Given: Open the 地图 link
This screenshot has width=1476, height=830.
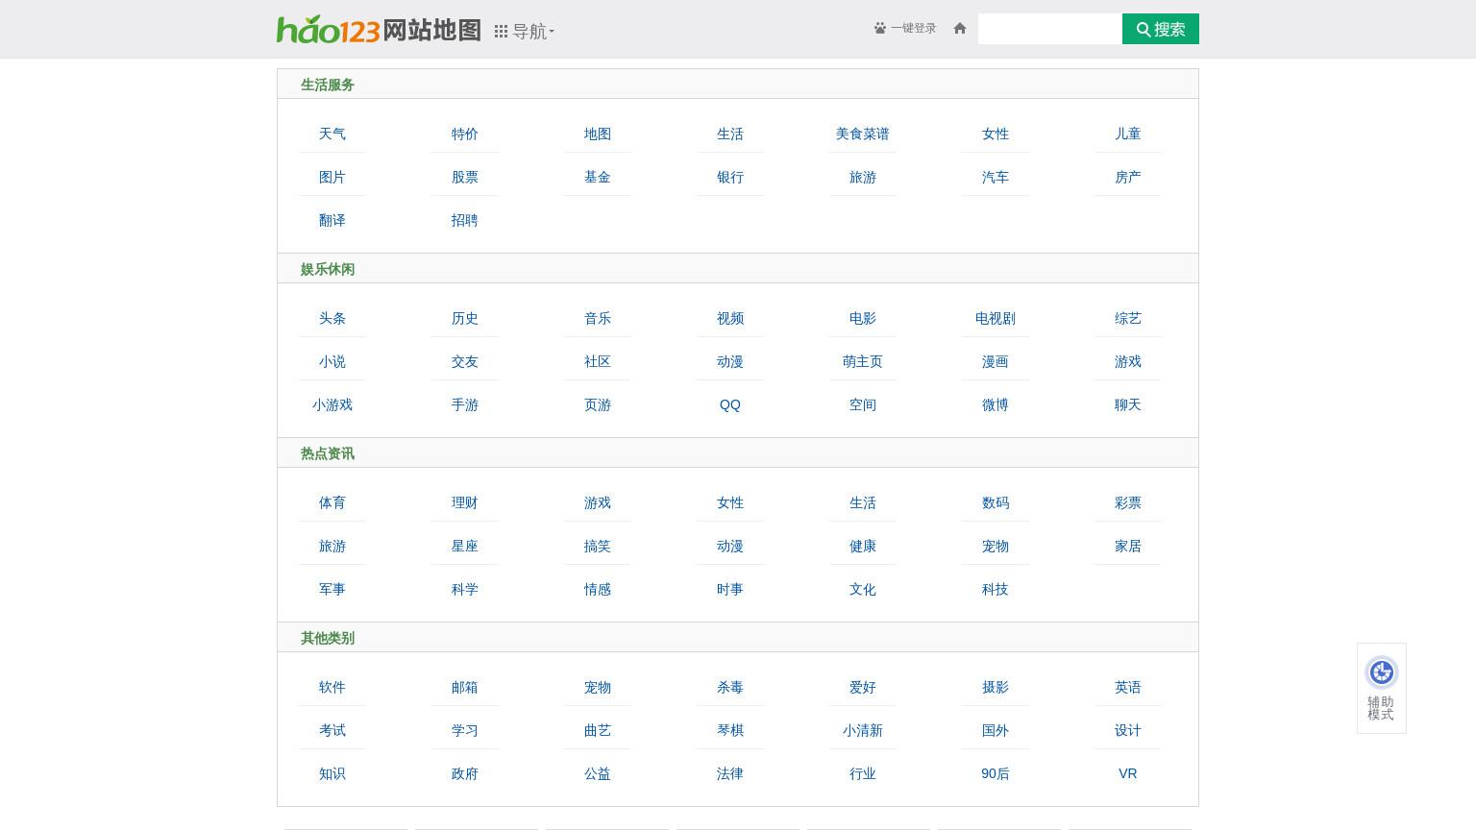Looking at the screenshot, I should [x=598, y=134].
